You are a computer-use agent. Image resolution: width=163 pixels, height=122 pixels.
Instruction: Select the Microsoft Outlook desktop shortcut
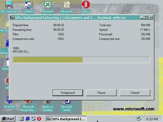66,7
